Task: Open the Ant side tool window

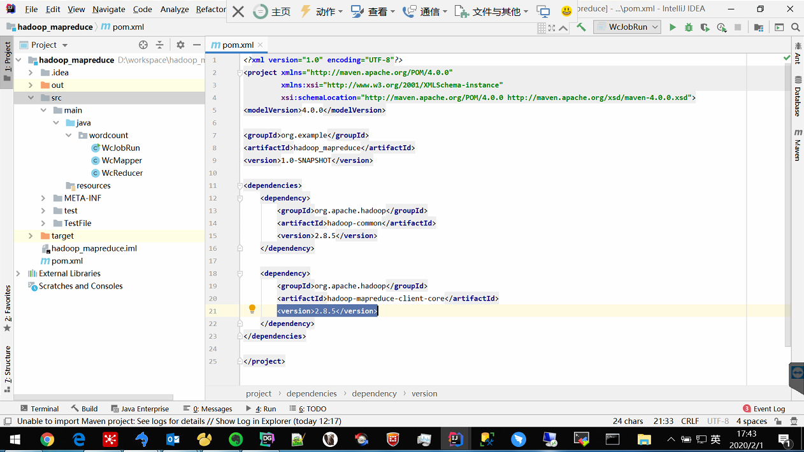Action: (x=798, y=52)
